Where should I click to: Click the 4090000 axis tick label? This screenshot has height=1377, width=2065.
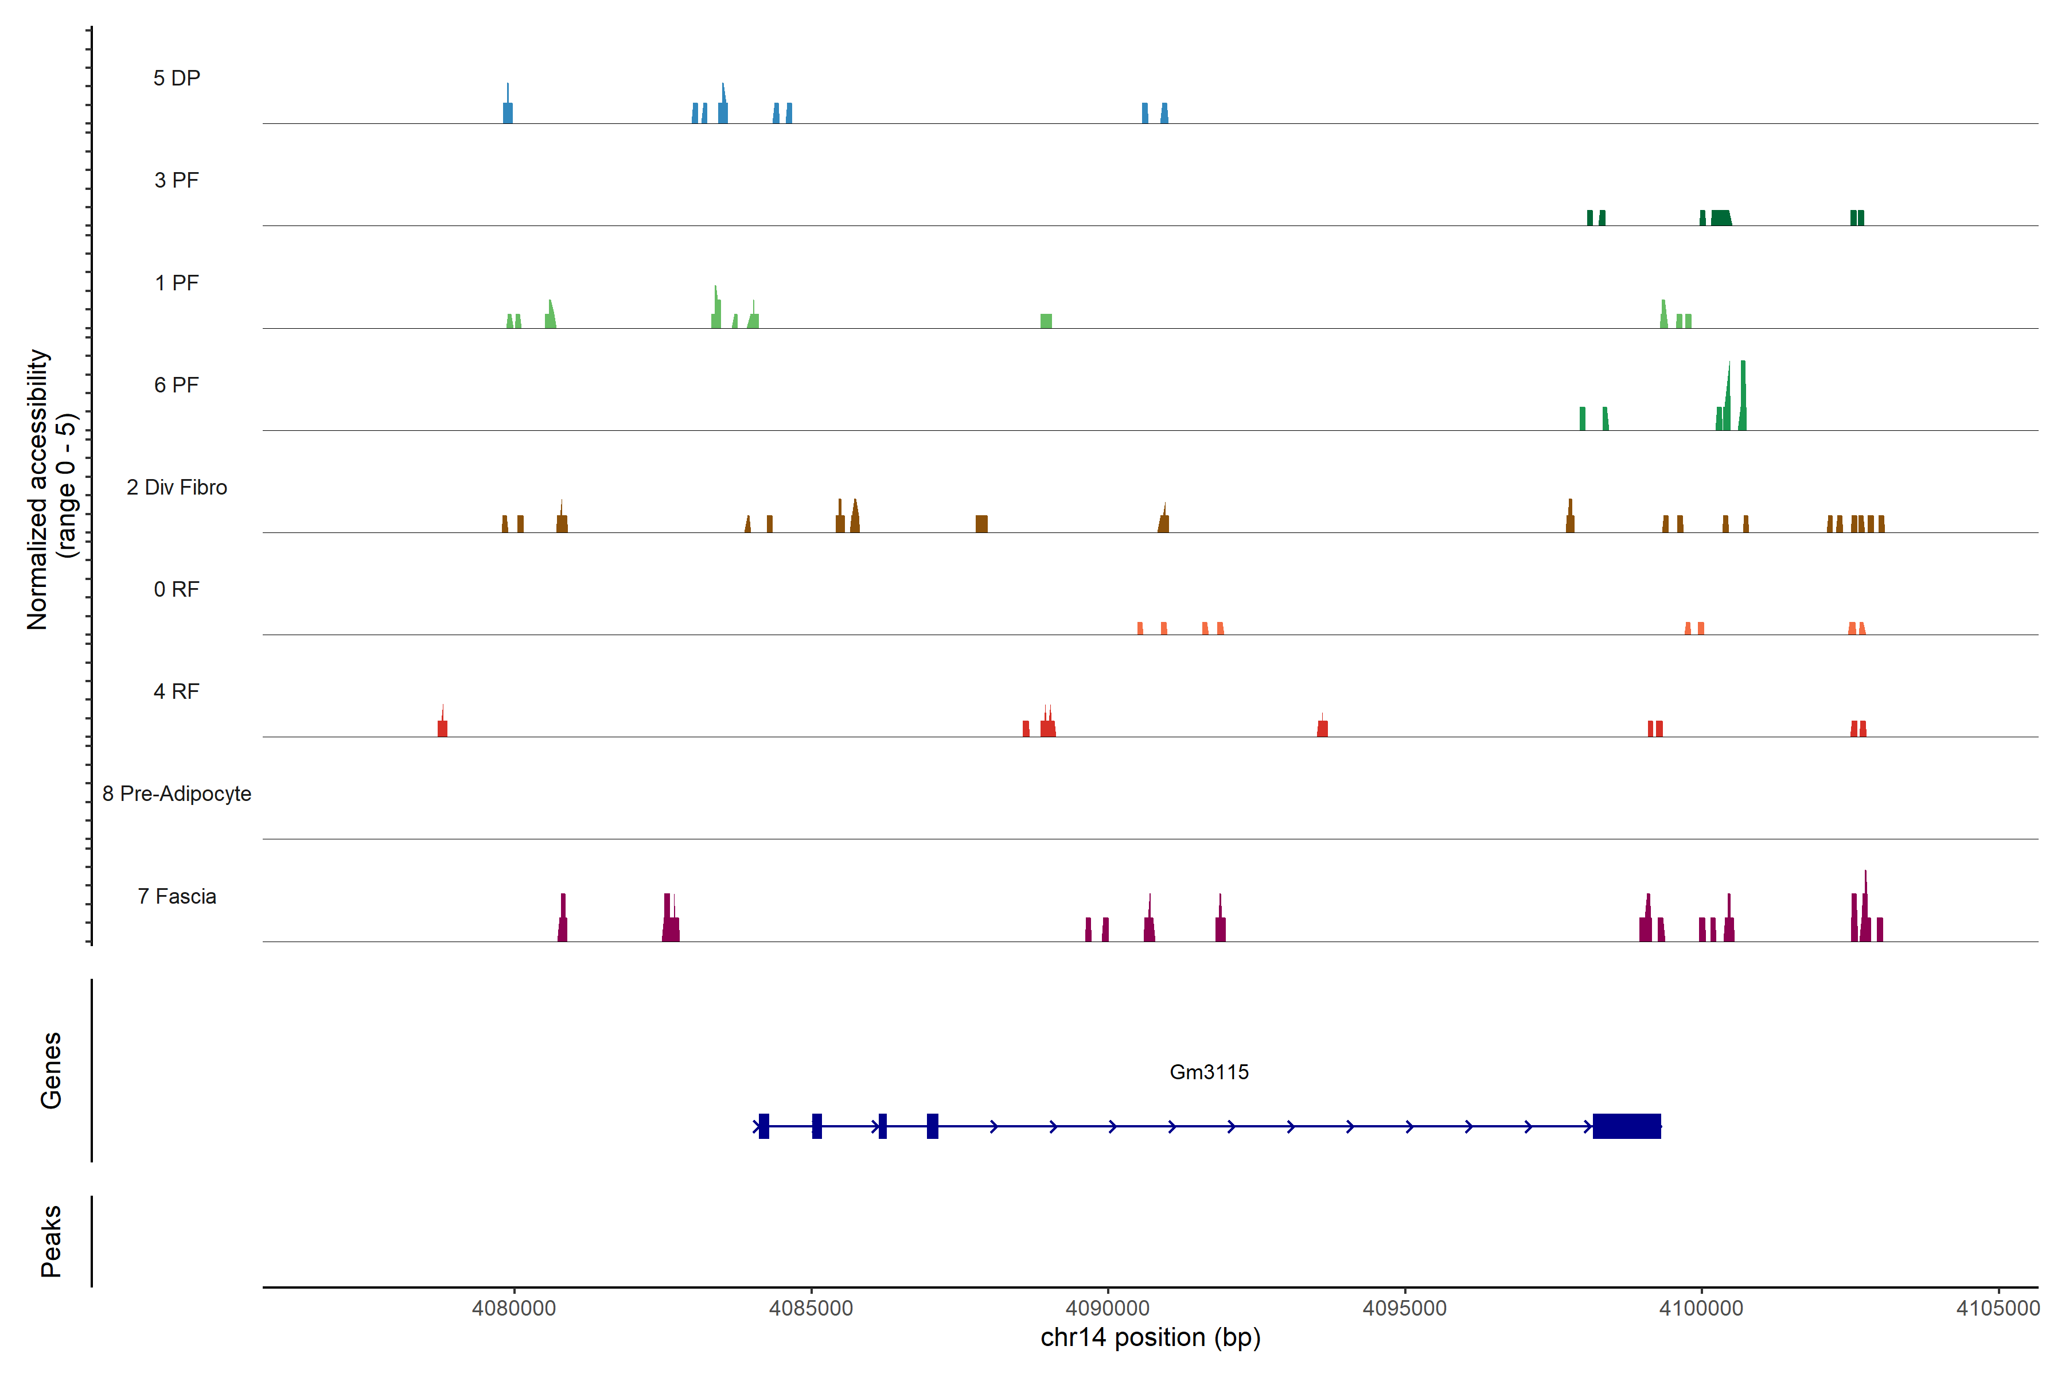[x=1107, y=1308]
